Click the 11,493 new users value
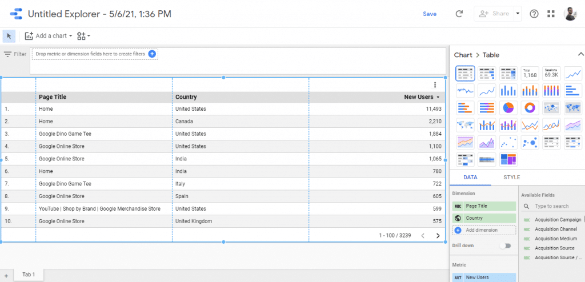This screenshot has height=282, width=585. point(434,109)
